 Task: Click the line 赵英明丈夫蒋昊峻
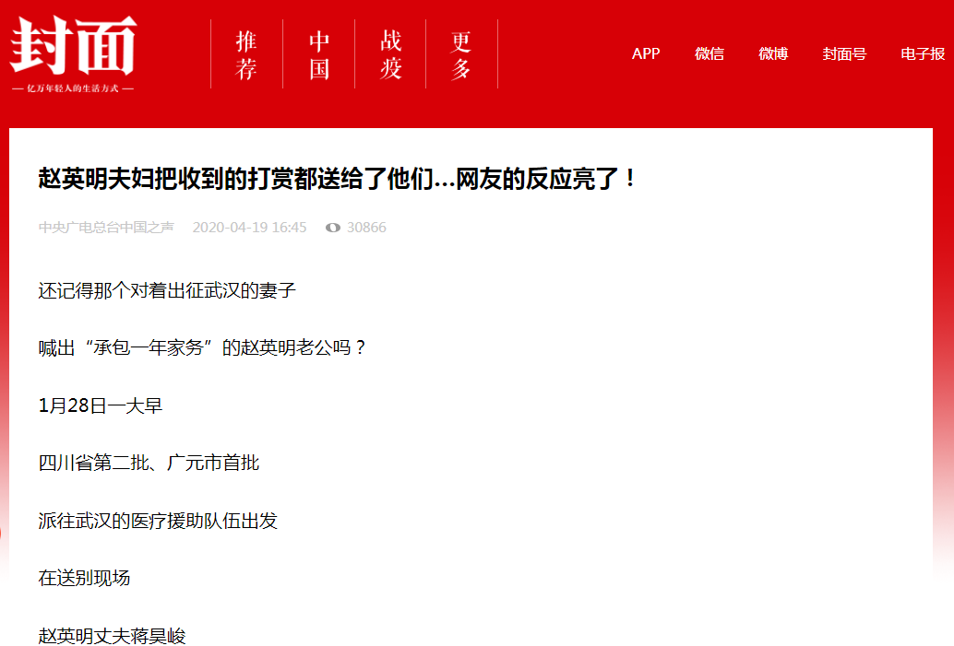tap(112, 636)
